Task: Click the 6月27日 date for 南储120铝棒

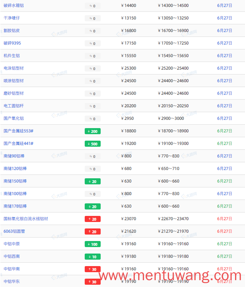Action: click(x=224, y=168)
